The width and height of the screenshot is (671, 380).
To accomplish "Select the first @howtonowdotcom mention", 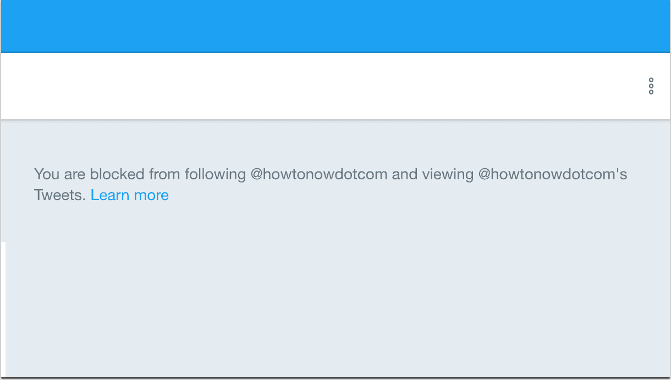I will (x=319, y=175).
